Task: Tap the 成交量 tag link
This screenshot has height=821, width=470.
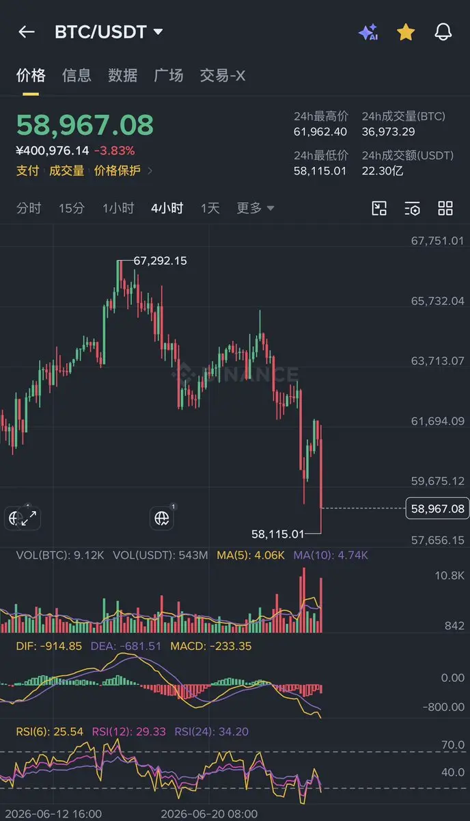Action: point(67,171)
